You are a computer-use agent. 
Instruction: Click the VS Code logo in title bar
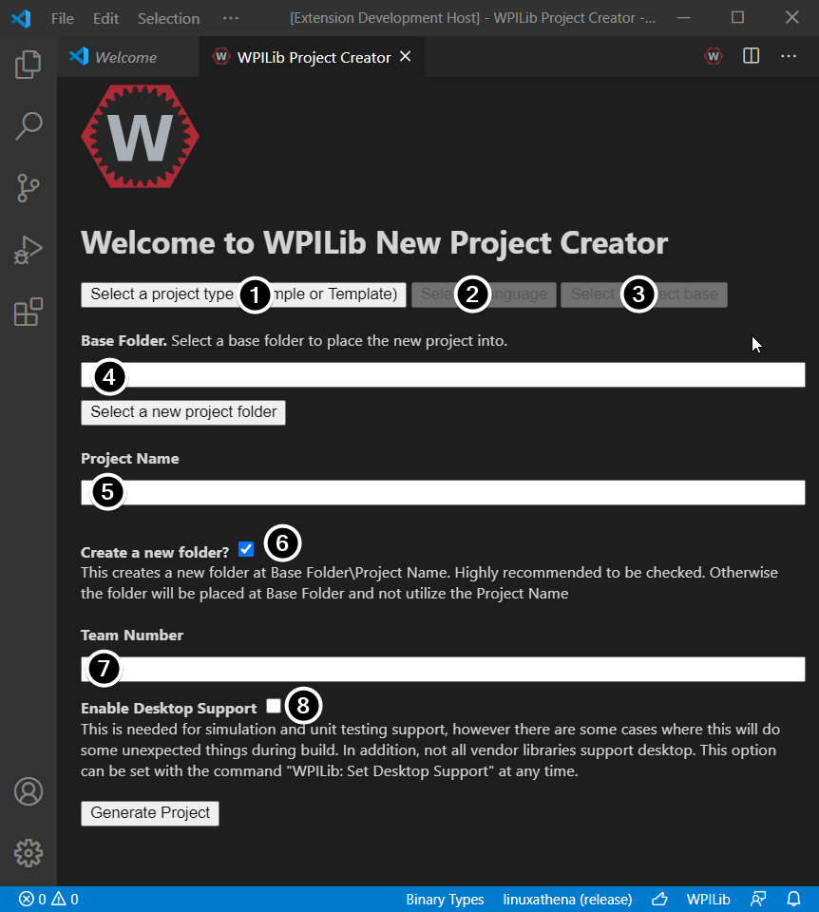coord(21,18)
